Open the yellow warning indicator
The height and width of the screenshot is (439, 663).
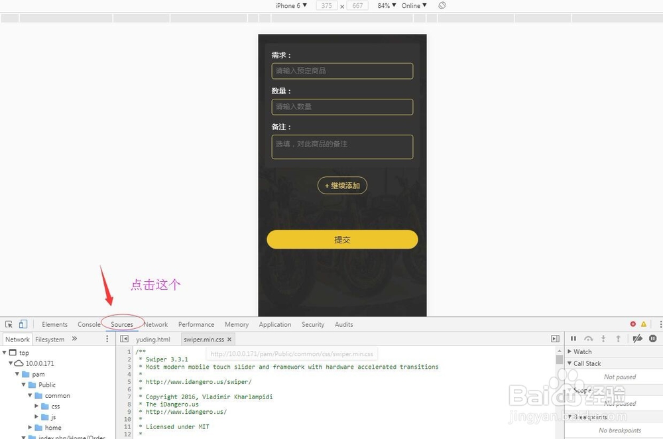(x=644, y=324)
